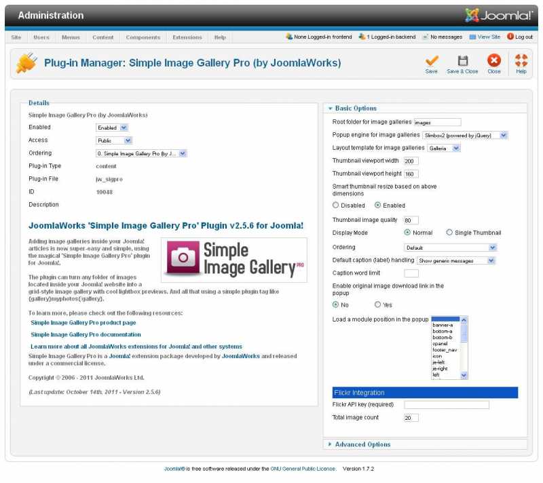The width and height of the screenshot is (543, 483).
Task: Open the Popup engine dropdown
Action: pyautogui.click(x=465, y=135)
